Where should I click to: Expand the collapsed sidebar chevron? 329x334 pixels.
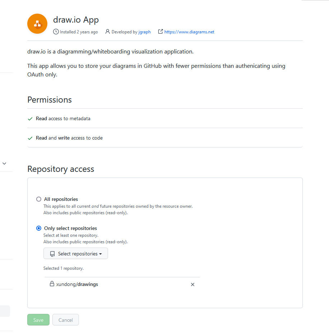click(4, 163)
